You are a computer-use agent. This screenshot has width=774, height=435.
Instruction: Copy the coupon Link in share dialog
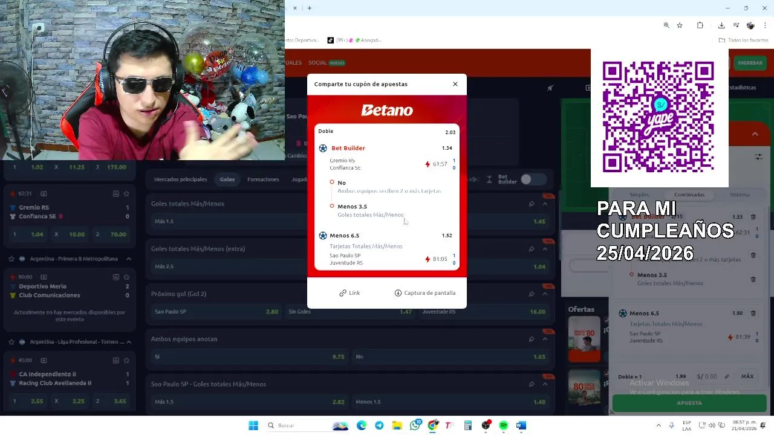click(350, 293)
